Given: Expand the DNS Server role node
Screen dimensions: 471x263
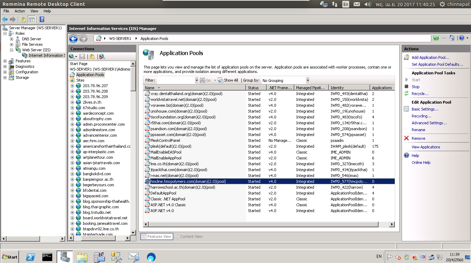Looking at the screenshot, I should 11,39.
